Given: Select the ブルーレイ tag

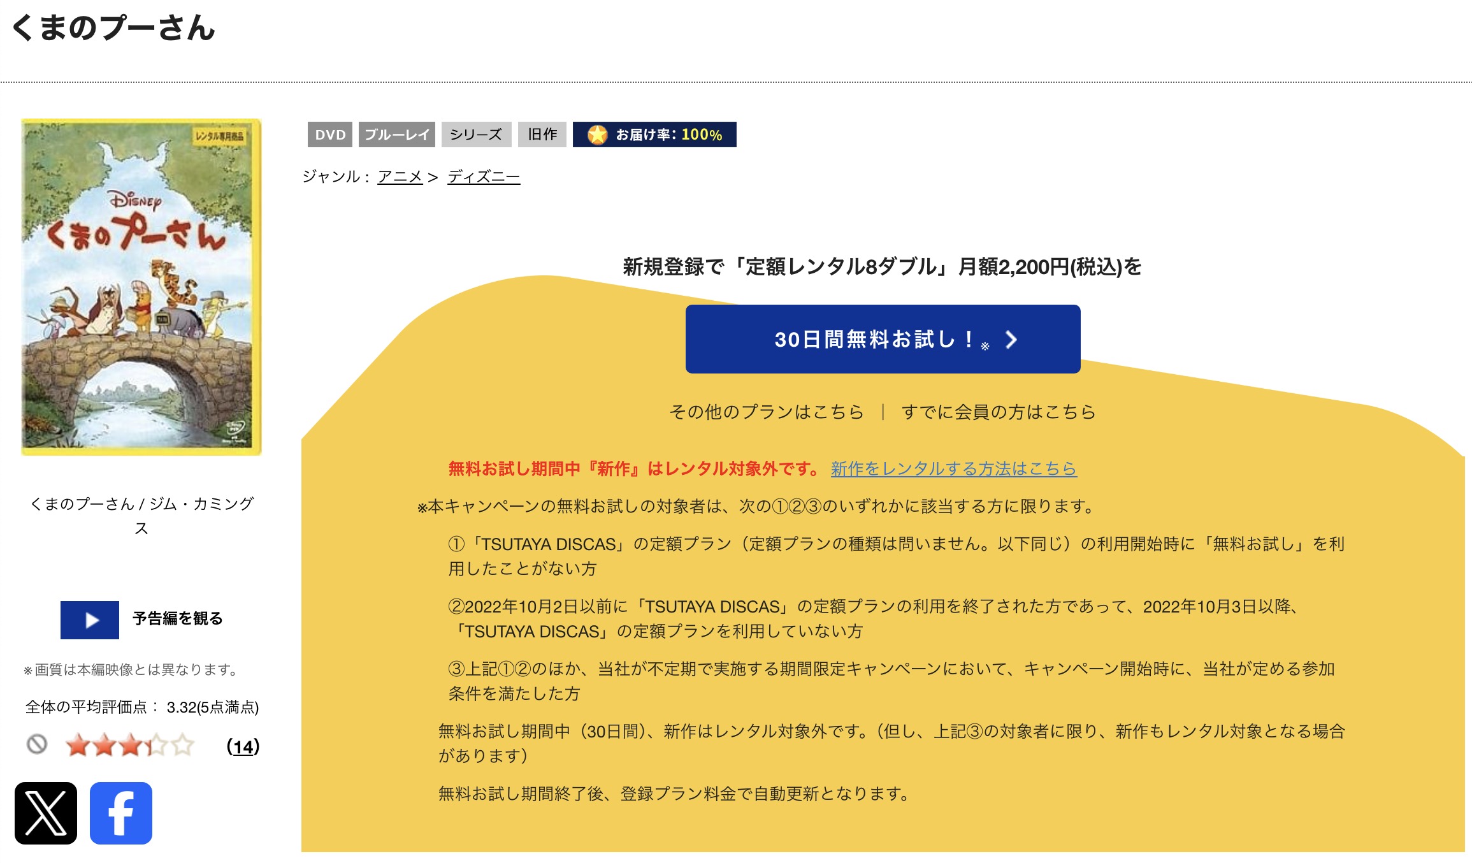Looking at the screenshot, I should point(397,134).
